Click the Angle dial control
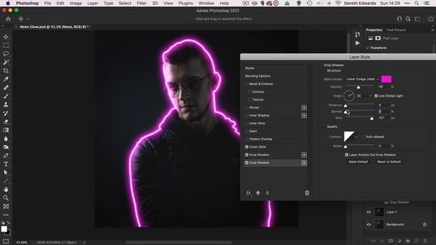This screenshot has width=436, height=245. [x=349, y=96]
